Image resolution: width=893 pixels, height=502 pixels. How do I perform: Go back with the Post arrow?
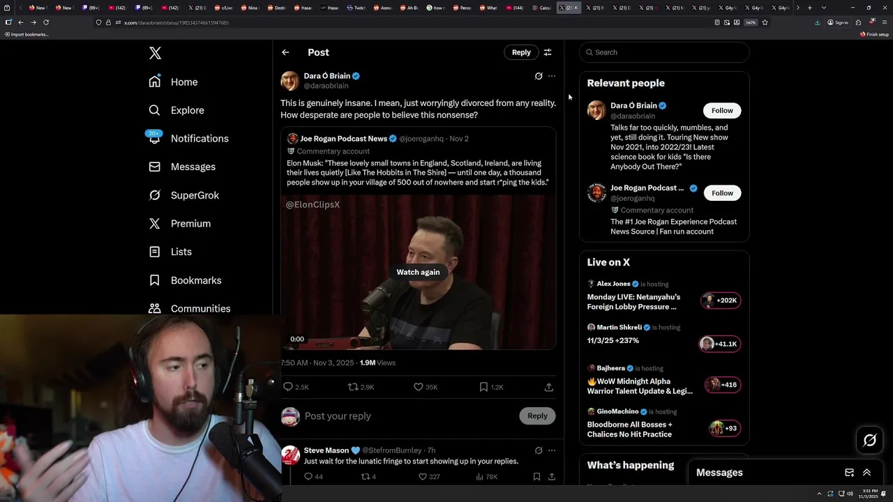(285, 52)
